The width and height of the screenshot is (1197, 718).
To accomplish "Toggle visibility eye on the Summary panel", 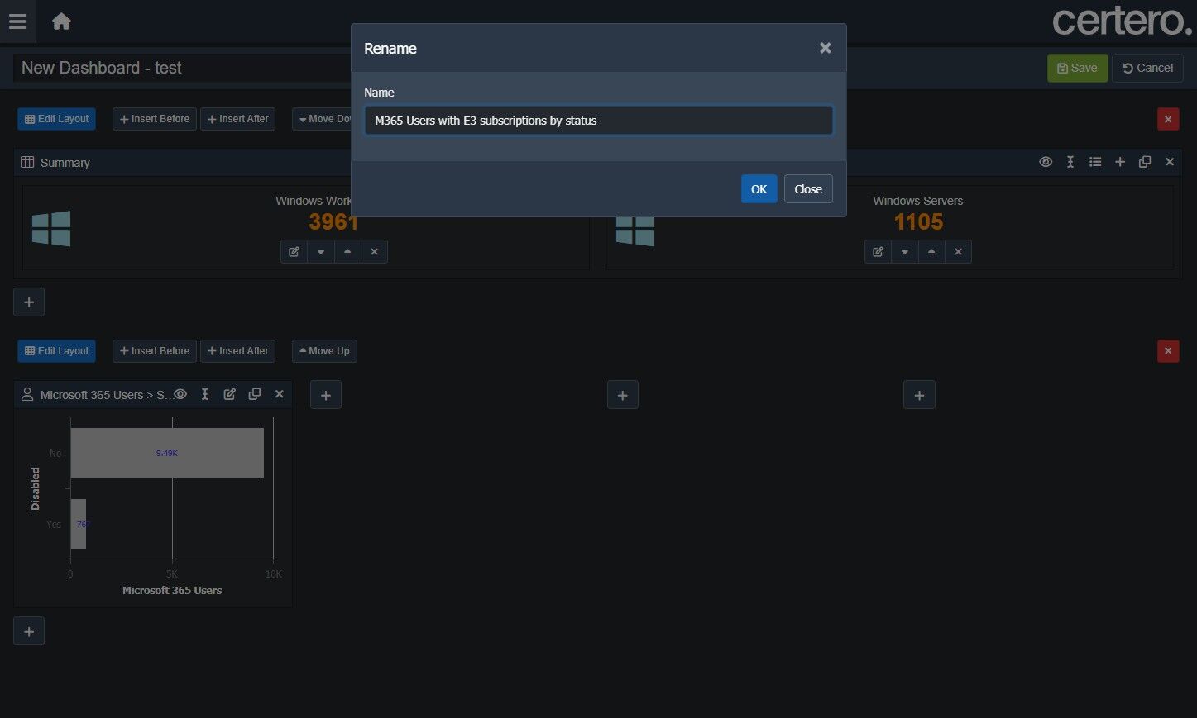I will tap(1046, 162).
